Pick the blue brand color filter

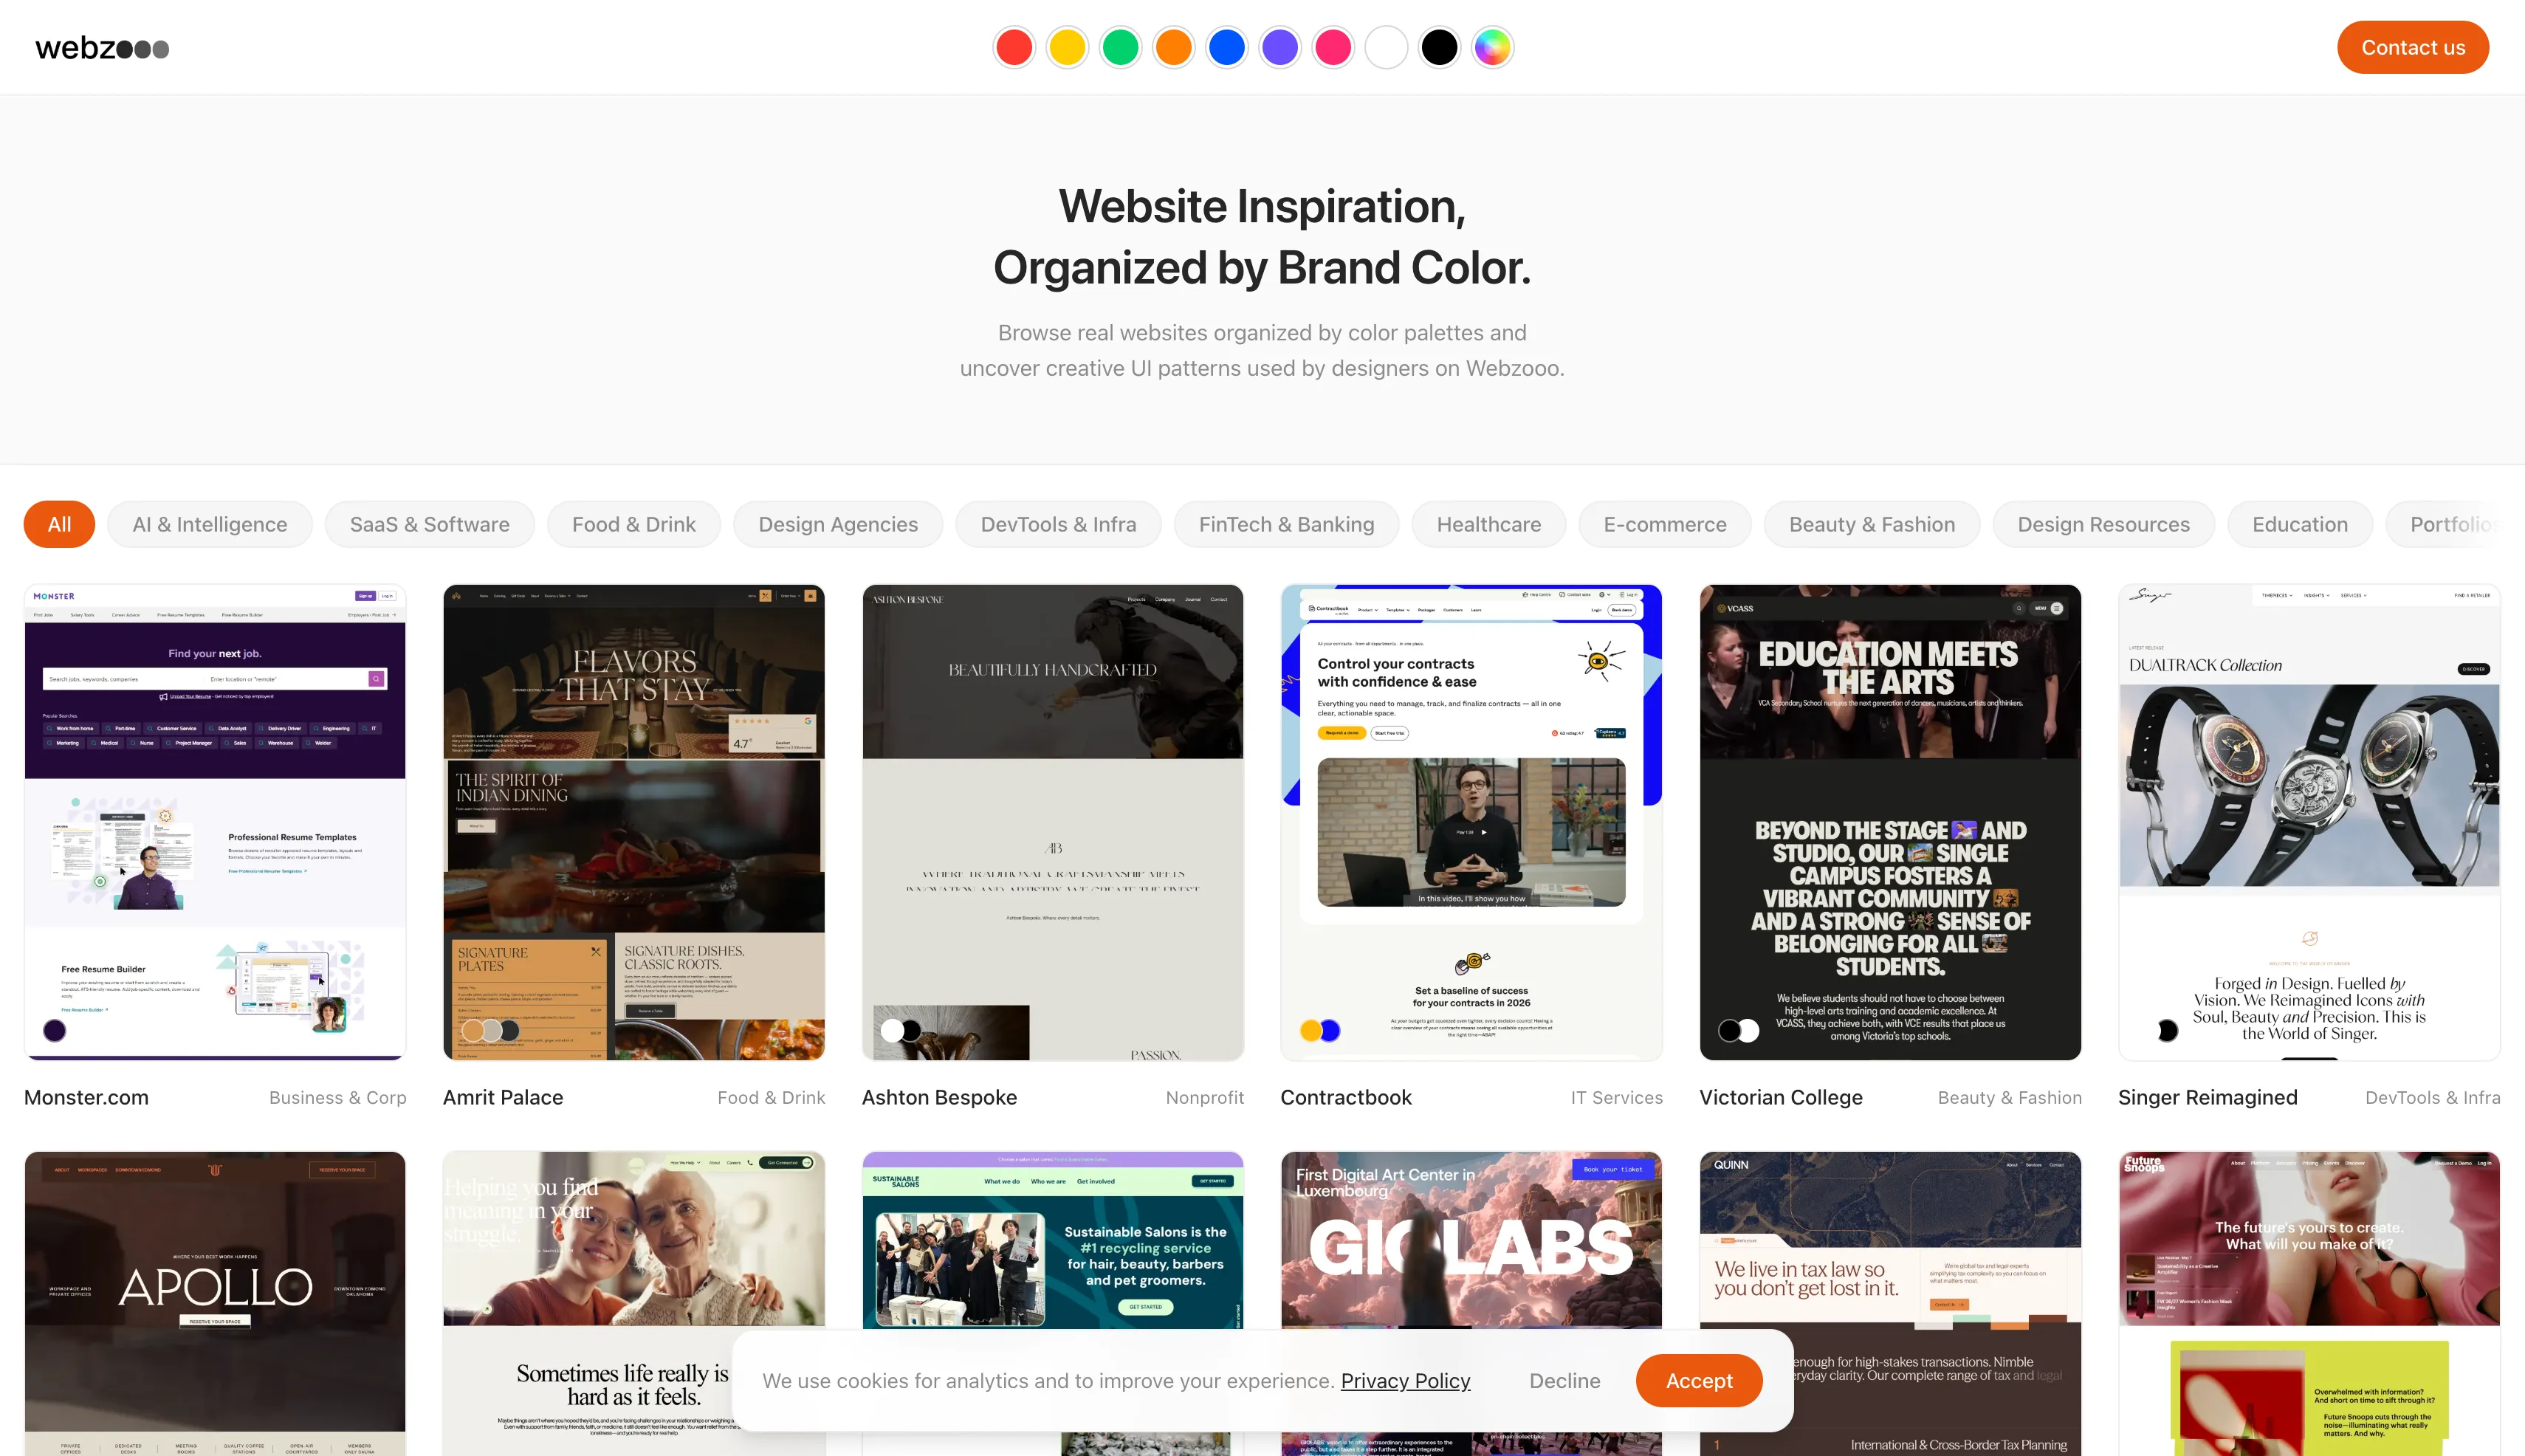coord(1227,47)
